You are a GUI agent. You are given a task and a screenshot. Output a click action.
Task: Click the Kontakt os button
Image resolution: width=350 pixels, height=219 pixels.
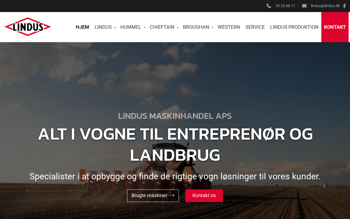[x=204, y=196]
